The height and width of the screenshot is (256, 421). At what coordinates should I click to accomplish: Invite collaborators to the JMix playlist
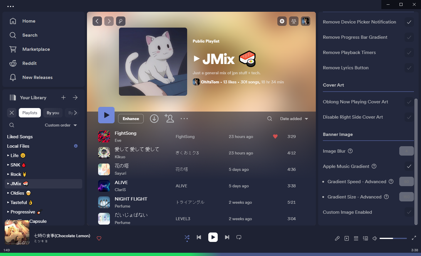(x=169, y=118)
